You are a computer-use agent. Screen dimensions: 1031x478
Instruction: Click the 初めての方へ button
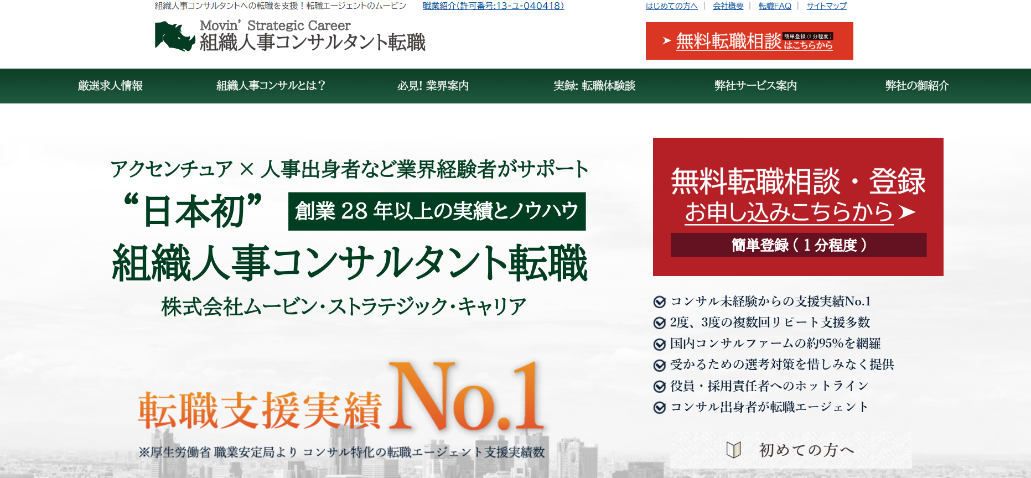pos(791,450)
